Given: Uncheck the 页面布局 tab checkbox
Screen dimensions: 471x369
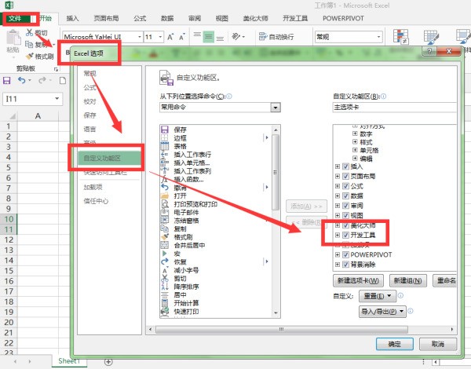Looking at the screenshot, I should pyautogui.click(x=345, y=176).
